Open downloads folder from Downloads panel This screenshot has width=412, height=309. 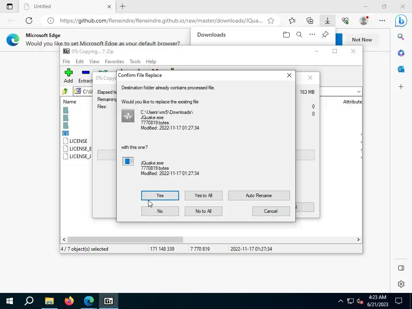coord(286,35)
